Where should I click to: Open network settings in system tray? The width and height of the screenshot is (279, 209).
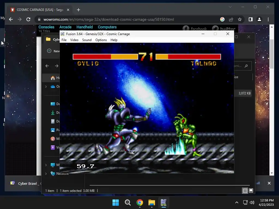[x=245, y=202]
